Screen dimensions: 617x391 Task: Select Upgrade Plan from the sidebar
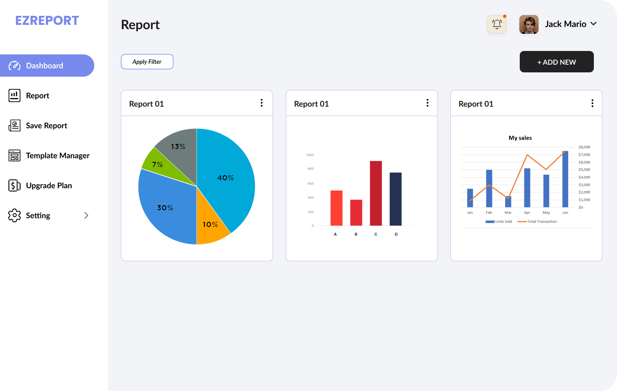click(49, 185)
